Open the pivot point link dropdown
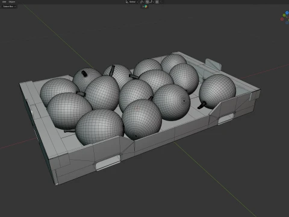The image size is (289, 217). (x=142, y=2)
